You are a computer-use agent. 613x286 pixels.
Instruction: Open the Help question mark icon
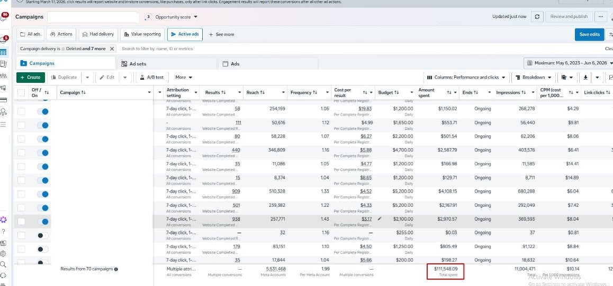pos(4,232)
